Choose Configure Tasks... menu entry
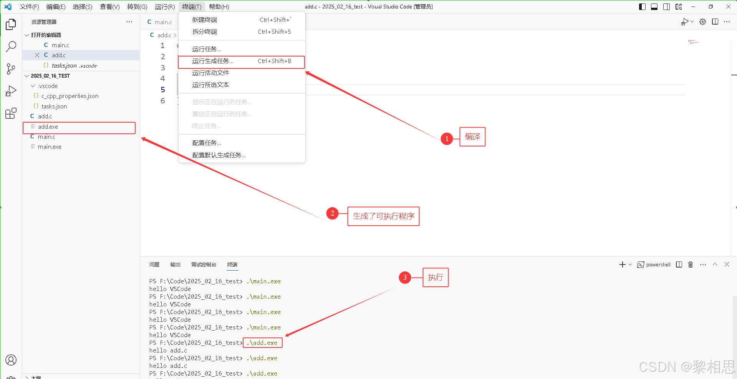 (242, 143)
